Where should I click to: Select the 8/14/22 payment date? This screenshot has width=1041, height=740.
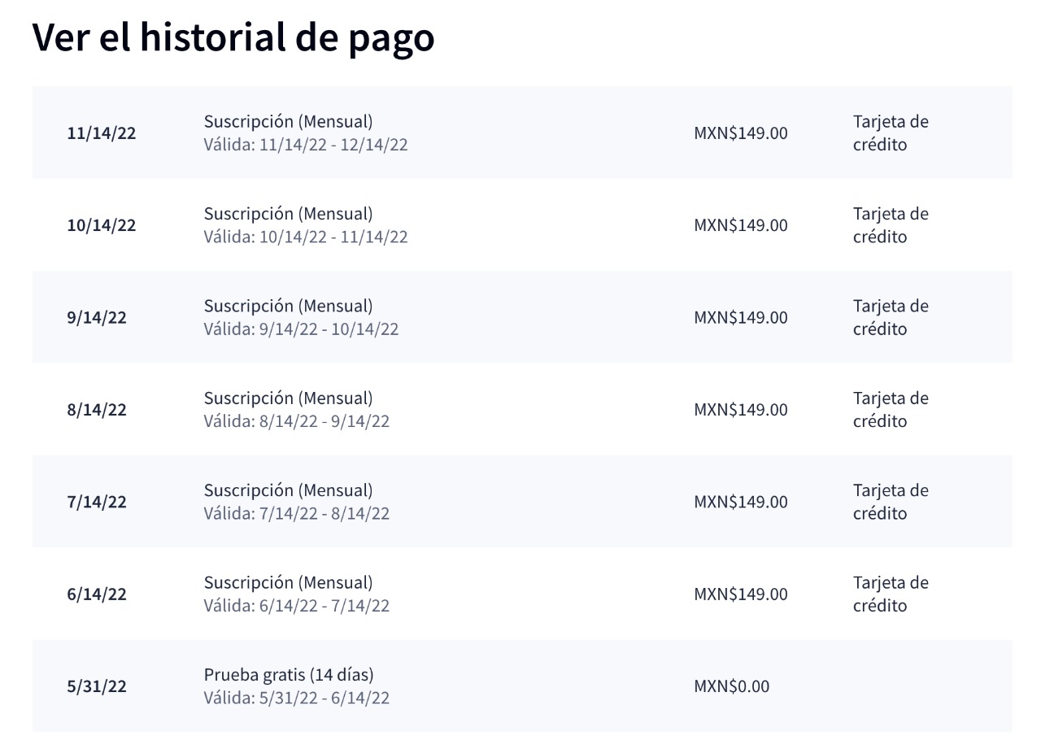tap(97, 409)
